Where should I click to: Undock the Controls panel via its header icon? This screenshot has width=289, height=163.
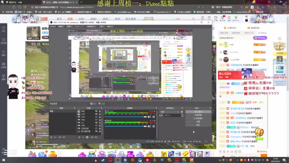[x=210, y=108]
